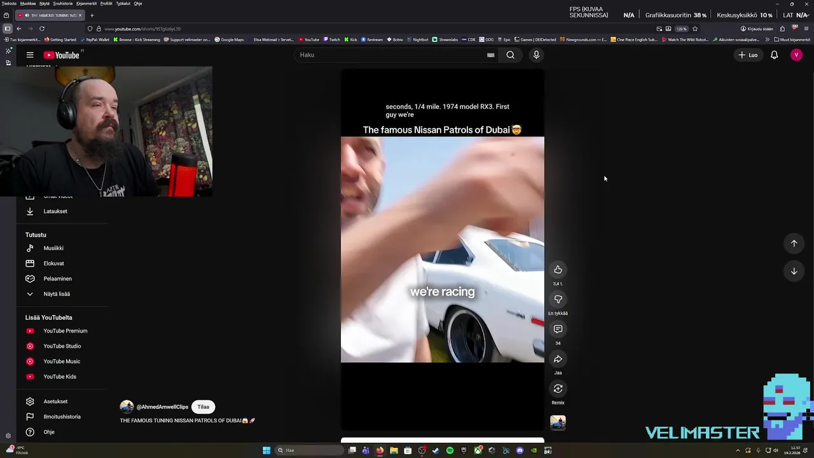
Task: Pause the Short by clicking video
Action: 442,249
